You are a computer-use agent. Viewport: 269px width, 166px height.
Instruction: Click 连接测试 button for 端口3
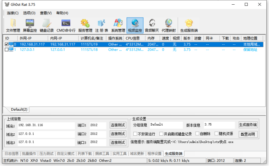click(x=118, y=142)
